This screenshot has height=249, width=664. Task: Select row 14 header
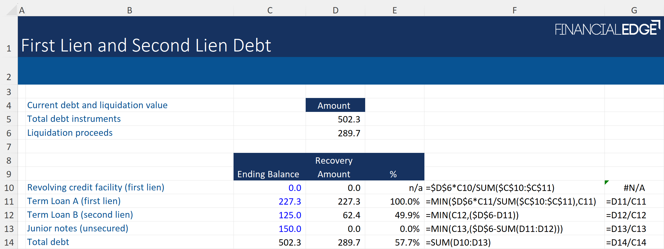point(9,242)
